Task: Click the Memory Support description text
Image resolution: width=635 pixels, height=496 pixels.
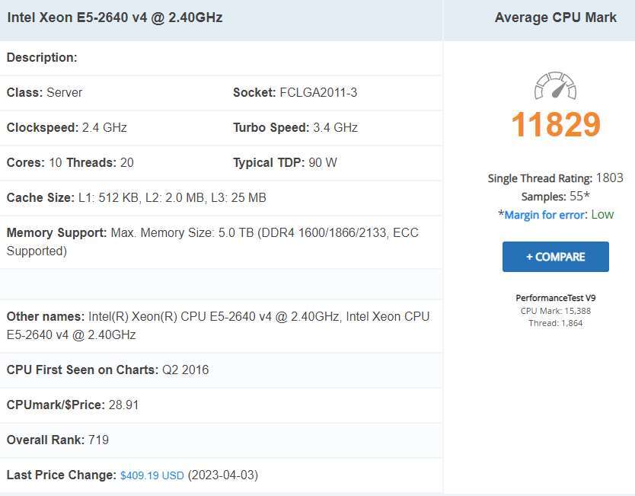Action: 212,242
